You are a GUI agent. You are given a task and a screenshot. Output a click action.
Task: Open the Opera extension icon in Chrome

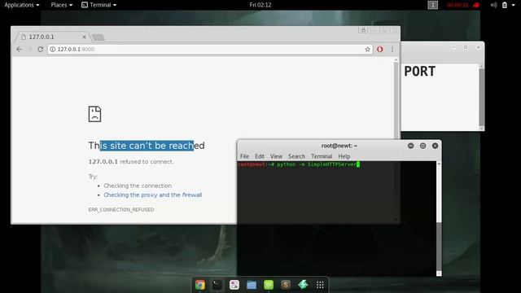[380, 49]
